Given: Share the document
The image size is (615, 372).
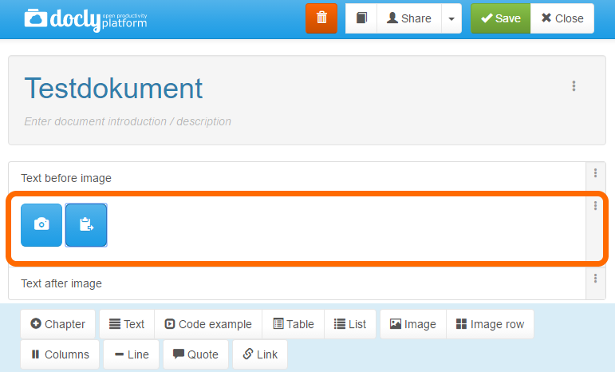Looking at the screenshot, I should [x=409, y=18].
